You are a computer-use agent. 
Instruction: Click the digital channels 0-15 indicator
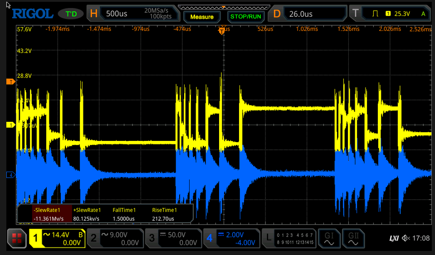pos(295,239)
